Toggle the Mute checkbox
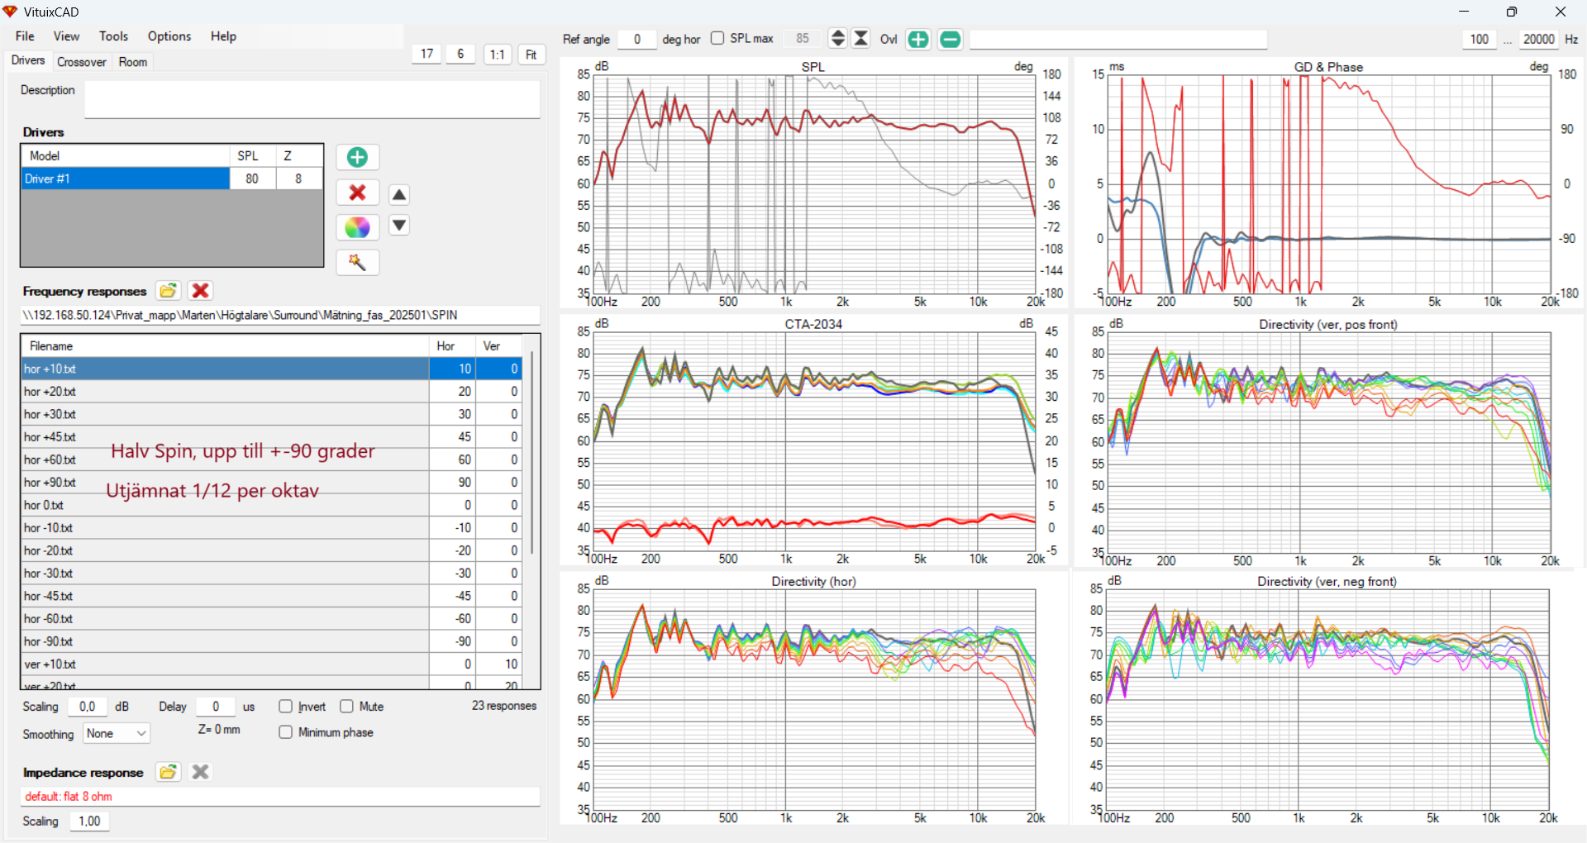Viewport: 1587px width, 843px height. 347,706
